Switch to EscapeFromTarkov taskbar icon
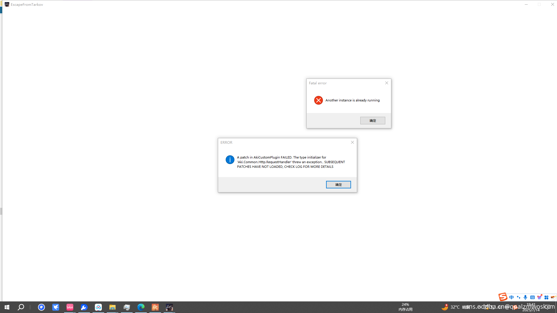The width and height of the screenshot is (557, 313). pyautogui.click(x=169, y=307)
